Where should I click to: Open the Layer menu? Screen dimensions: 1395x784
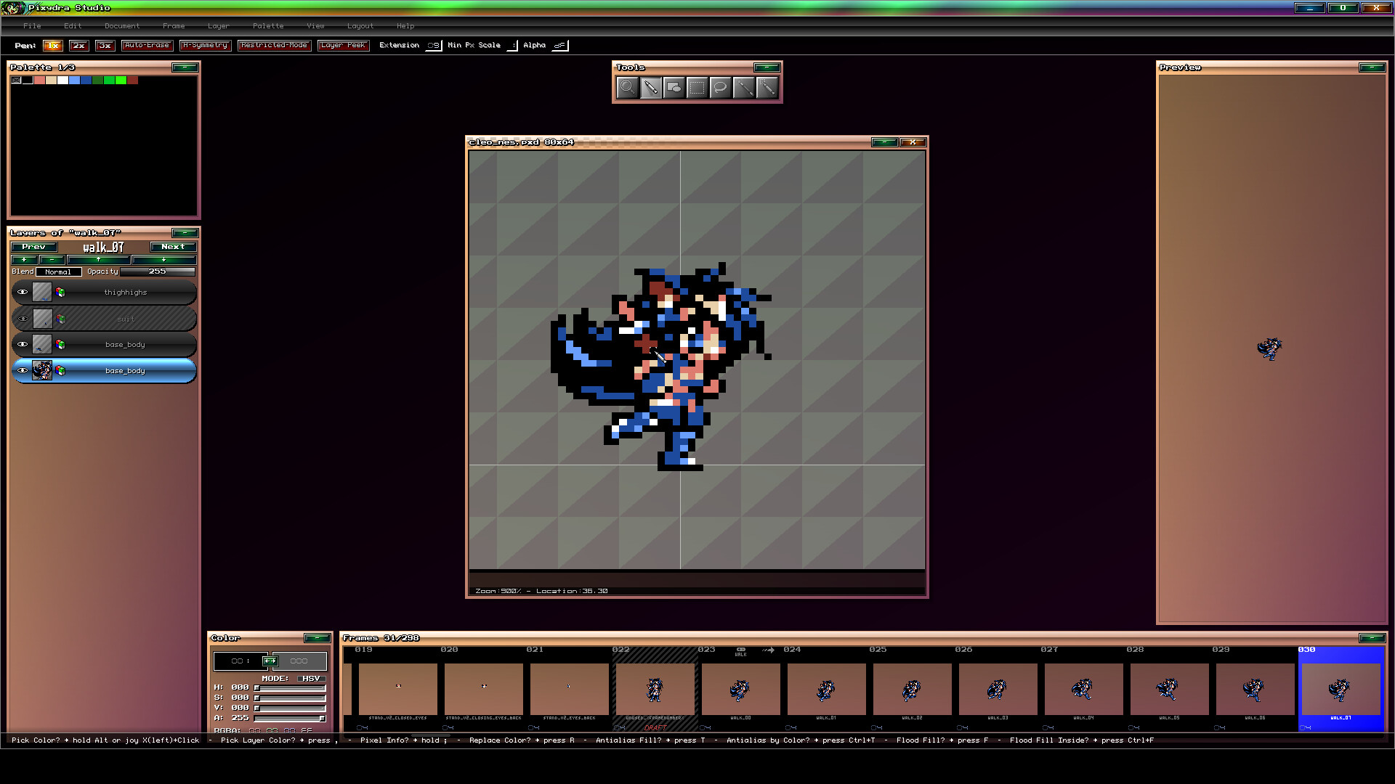(218, 26)
